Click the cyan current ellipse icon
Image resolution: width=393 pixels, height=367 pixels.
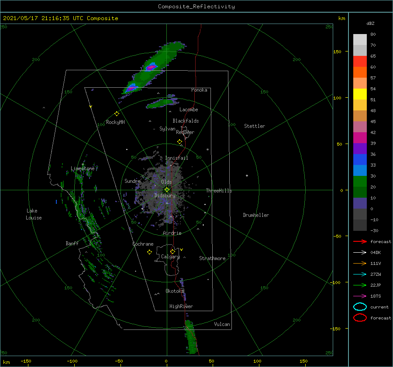click(360, 307)
